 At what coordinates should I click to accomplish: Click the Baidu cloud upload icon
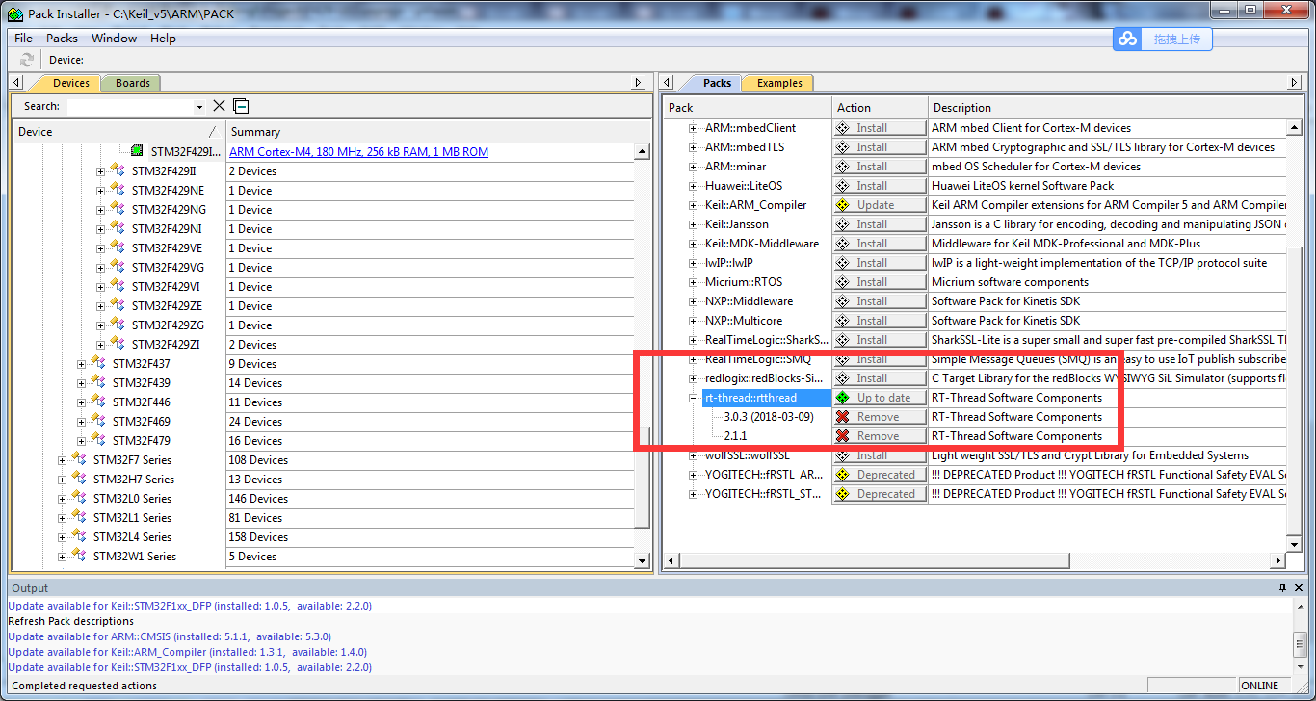(x=1127, y=39)
